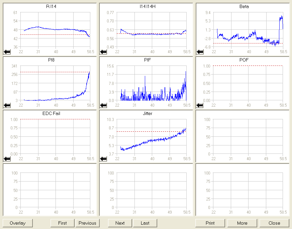This screenshot has width=292, height=229.
Task: Click the arrow icon on Jitter chart
Action: tap(103, 158)
